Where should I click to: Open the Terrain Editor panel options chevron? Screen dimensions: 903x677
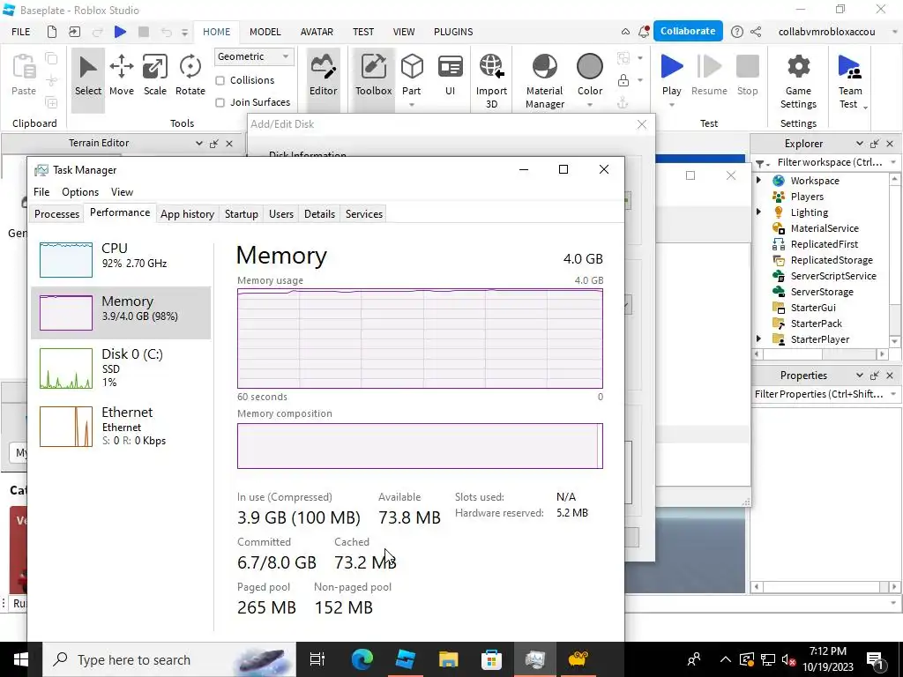(x=199, y=144)
